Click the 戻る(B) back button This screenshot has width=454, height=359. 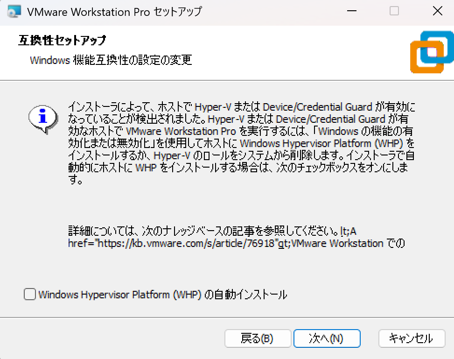click(x=258, y=338)
